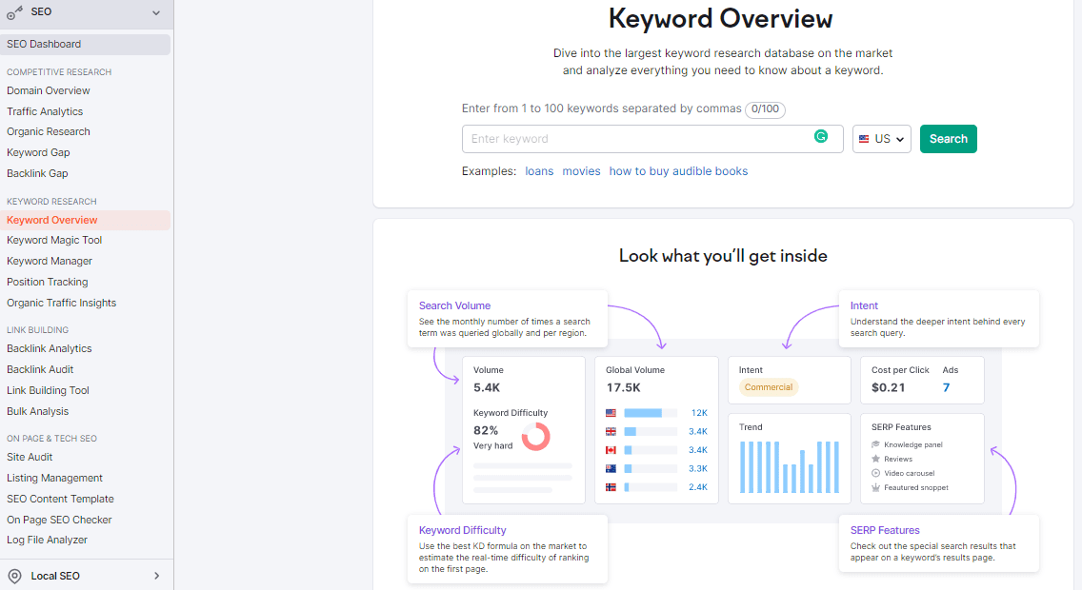The height and width of the screenshot is (590, 1082).
Task: Click the Canada flag icon in Global Volume
Action: tap(611, 450)
